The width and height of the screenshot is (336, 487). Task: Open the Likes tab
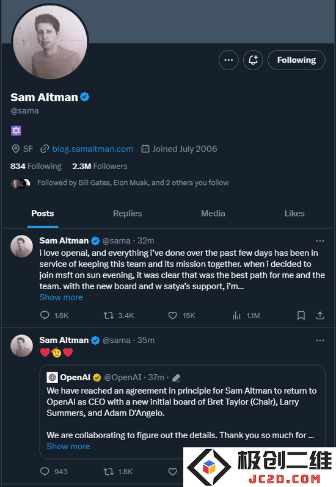click(x=294, y=214)
